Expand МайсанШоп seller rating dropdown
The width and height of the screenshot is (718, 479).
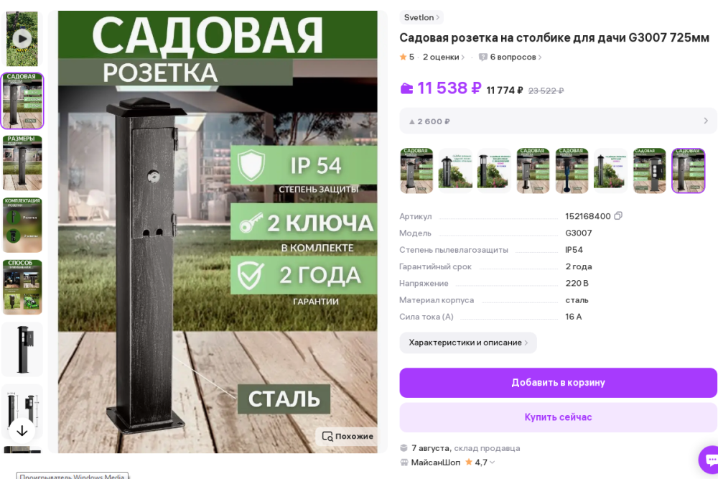pos(493,462)
